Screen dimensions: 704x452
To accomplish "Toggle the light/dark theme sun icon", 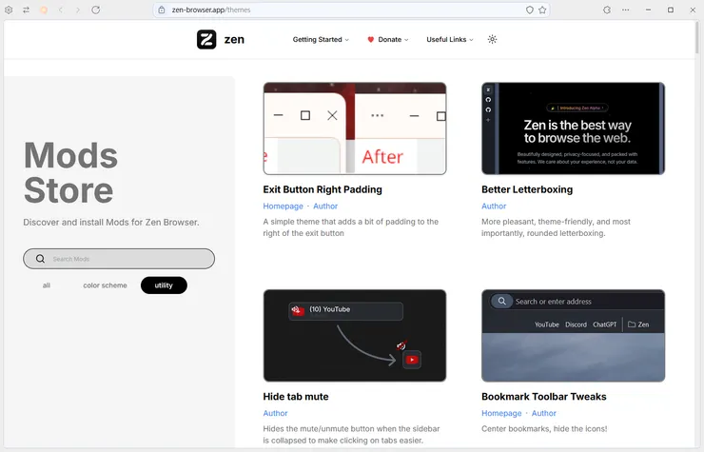I will [x=492, y=40].
